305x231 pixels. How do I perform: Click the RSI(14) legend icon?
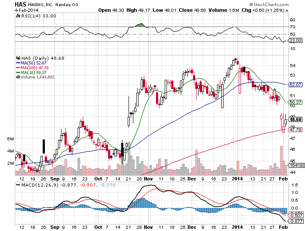(18, 16)
